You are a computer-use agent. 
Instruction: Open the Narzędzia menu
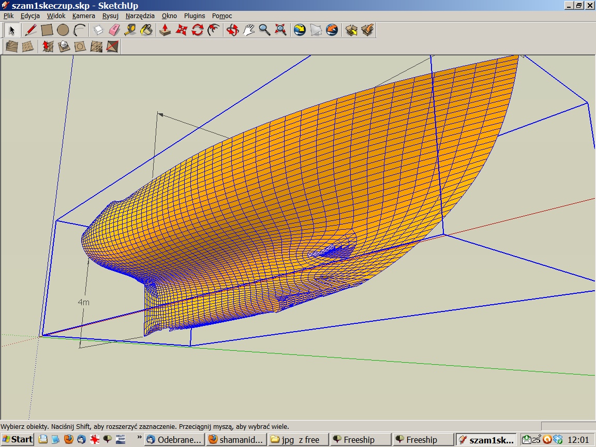140,16
